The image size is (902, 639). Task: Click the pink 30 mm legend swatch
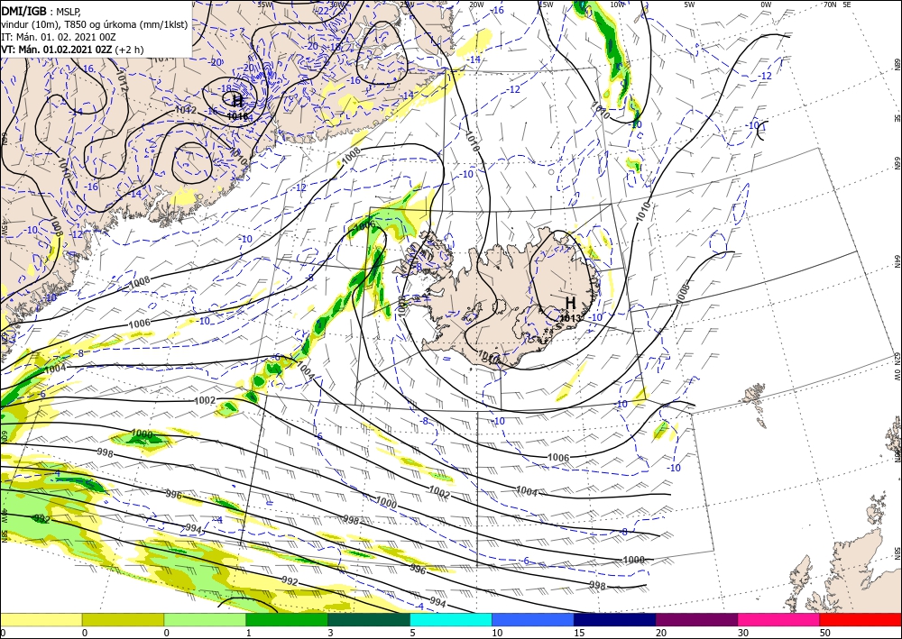pyautogui.click(x=779, y=619)
